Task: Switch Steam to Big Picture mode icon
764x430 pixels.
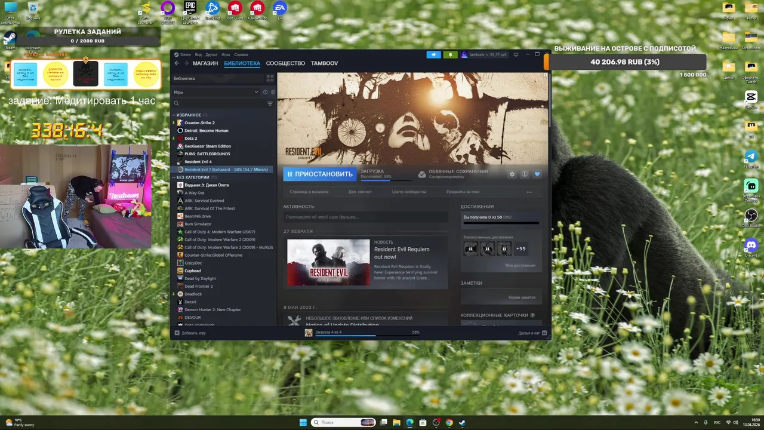Action: (516, 54)
